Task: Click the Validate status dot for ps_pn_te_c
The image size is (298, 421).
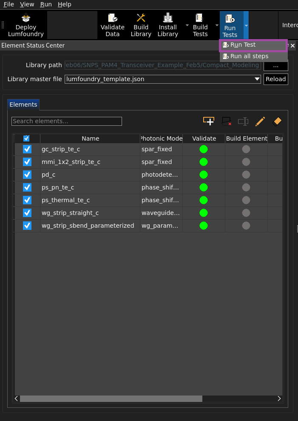Action: pos(204,187)
